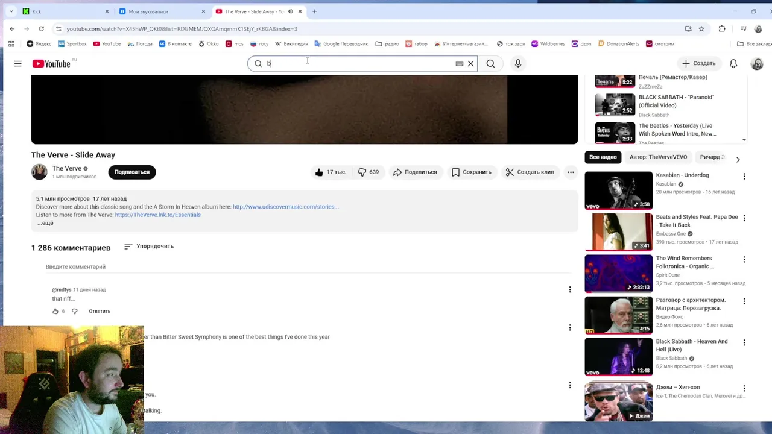Open Black Sabbath - Heaven And Hell thumbnail

[x=618, y=356]
